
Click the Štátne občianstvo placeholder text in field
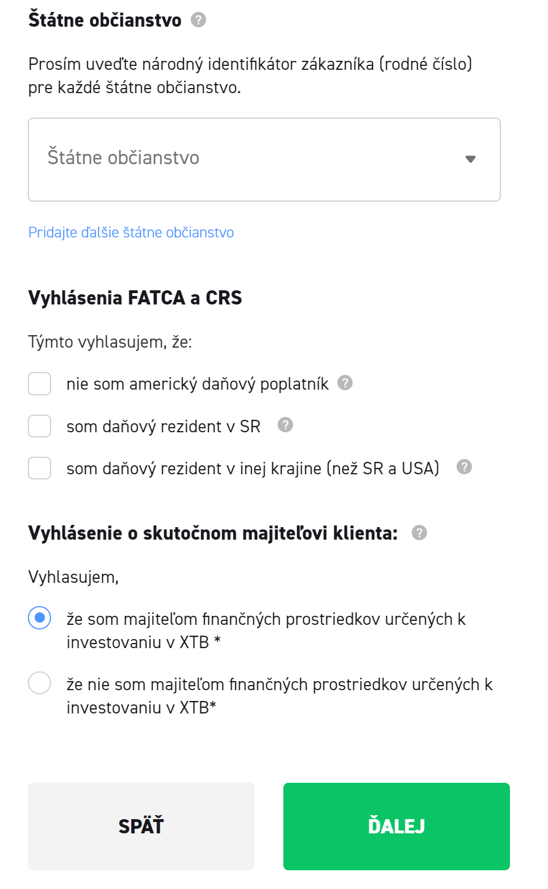pyautogui.click(x=123, y=158)
